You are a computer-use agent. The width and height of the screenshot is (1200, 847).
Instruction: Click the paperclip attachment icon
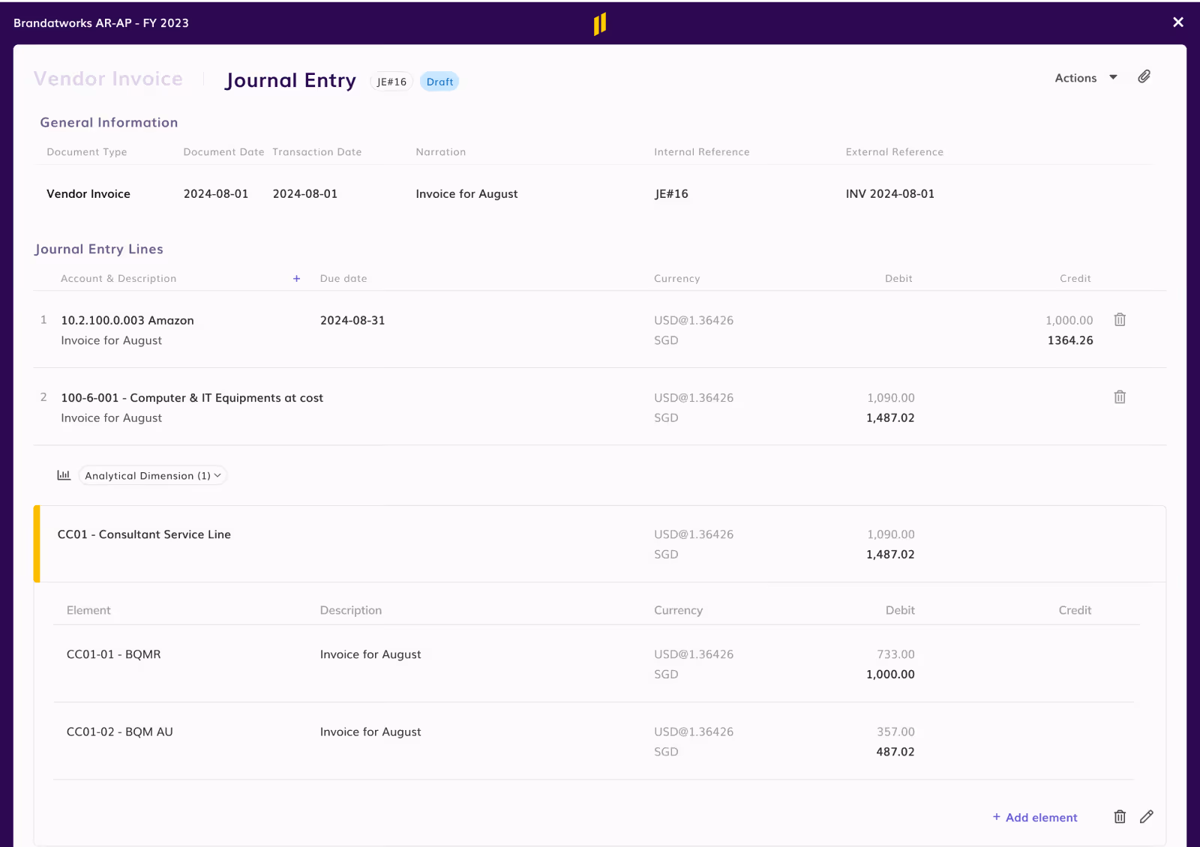[x=1144, y=77]
